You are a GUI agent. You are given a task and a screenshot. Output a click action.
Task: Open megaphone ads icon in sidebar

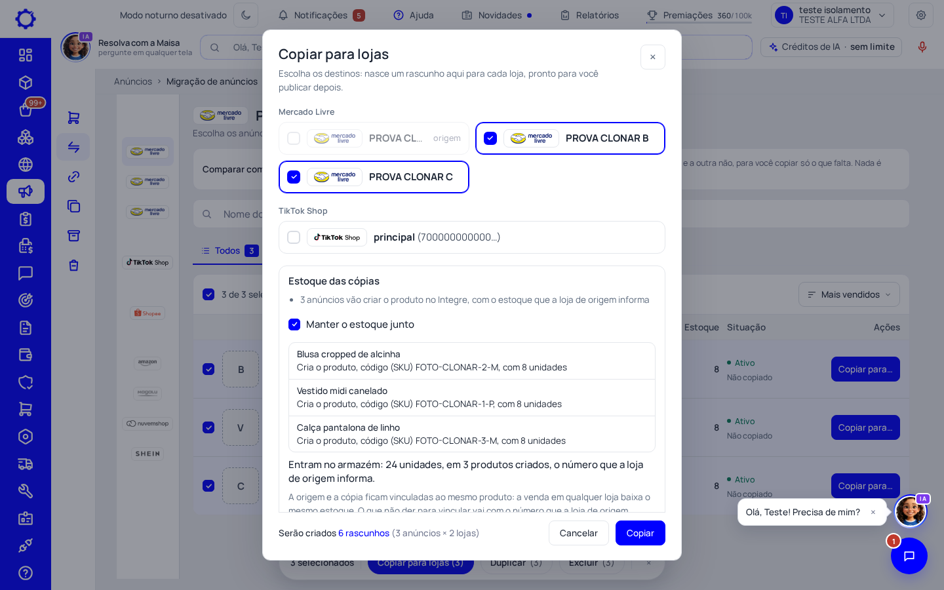(x=26, y=191)
